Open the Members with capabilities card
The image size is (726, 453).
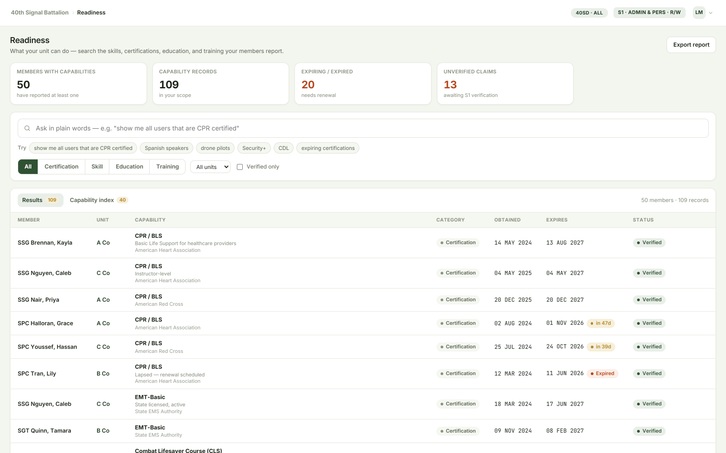click(78, 84)
